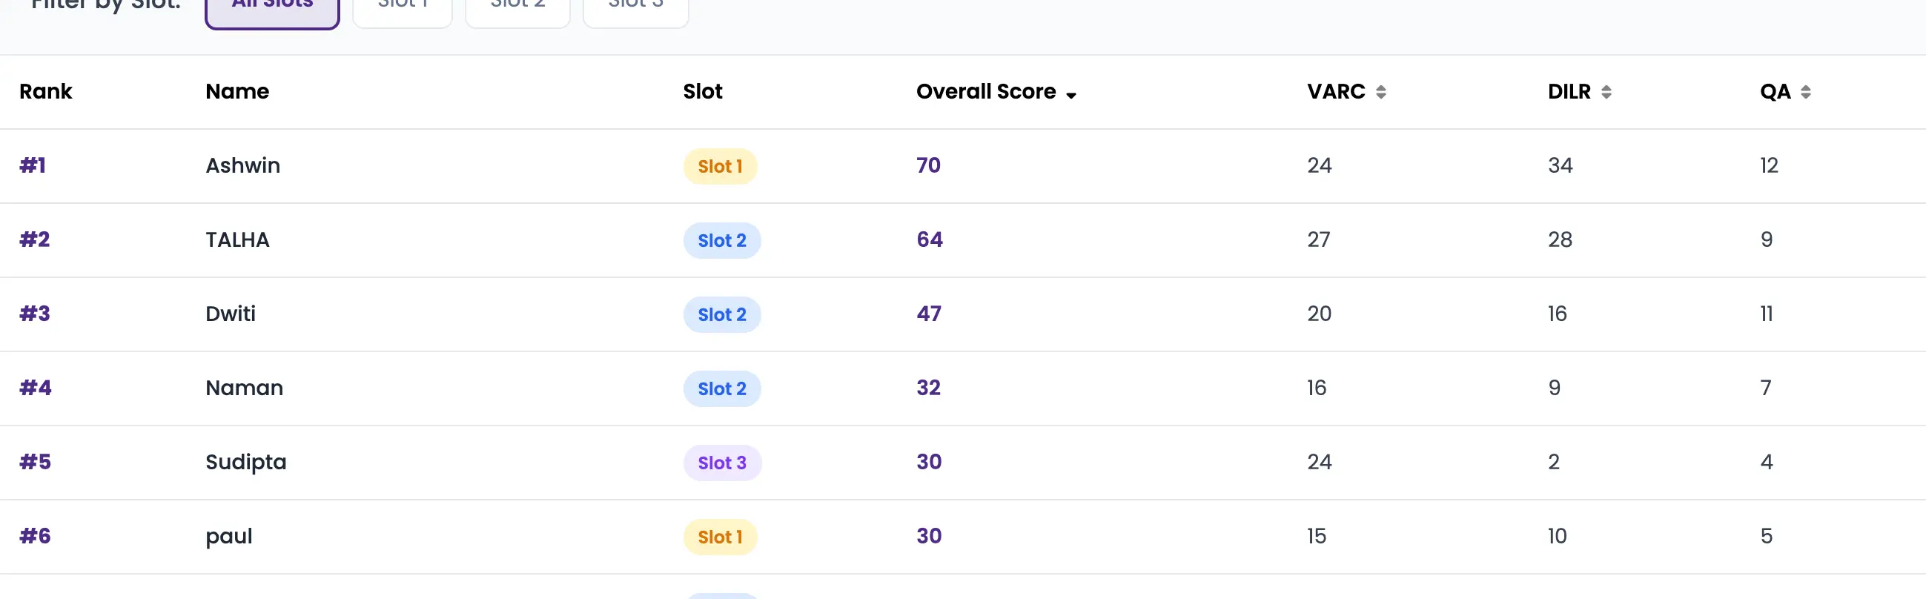Viewport: 1926px width, 599px height.
Task: Click paul's Slot 1 badge
Action: point(720,537)
